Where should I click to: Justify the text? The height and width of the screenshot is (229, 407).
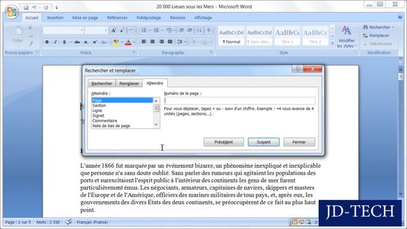tap(170, 41)
